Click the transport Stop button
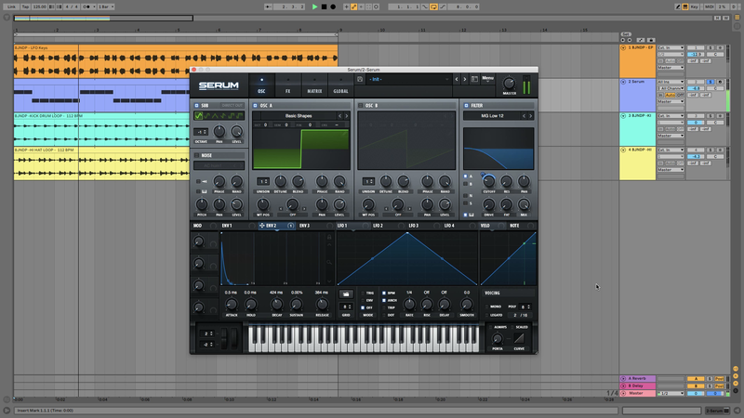744x418 pixels. (324, 7)
